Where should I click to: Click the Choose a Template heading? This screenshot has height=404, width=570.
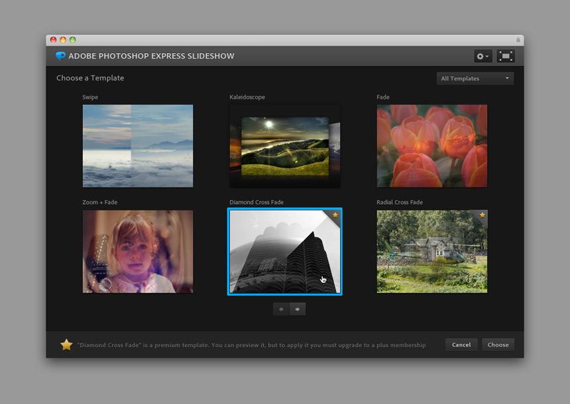point(90,78)
